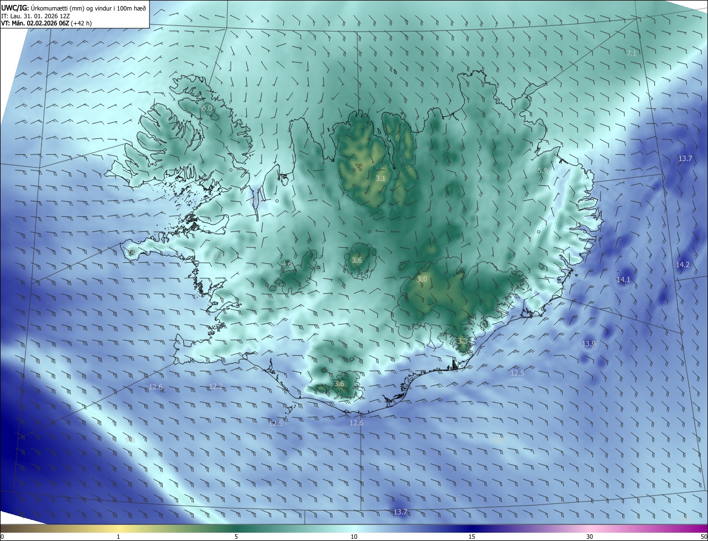The width and height of the screenshot is (708, 541).
Task: Click the 3.6 value on Mýrdalsjökull glacier
Action: pyautogui.click(x=339, y=383)
